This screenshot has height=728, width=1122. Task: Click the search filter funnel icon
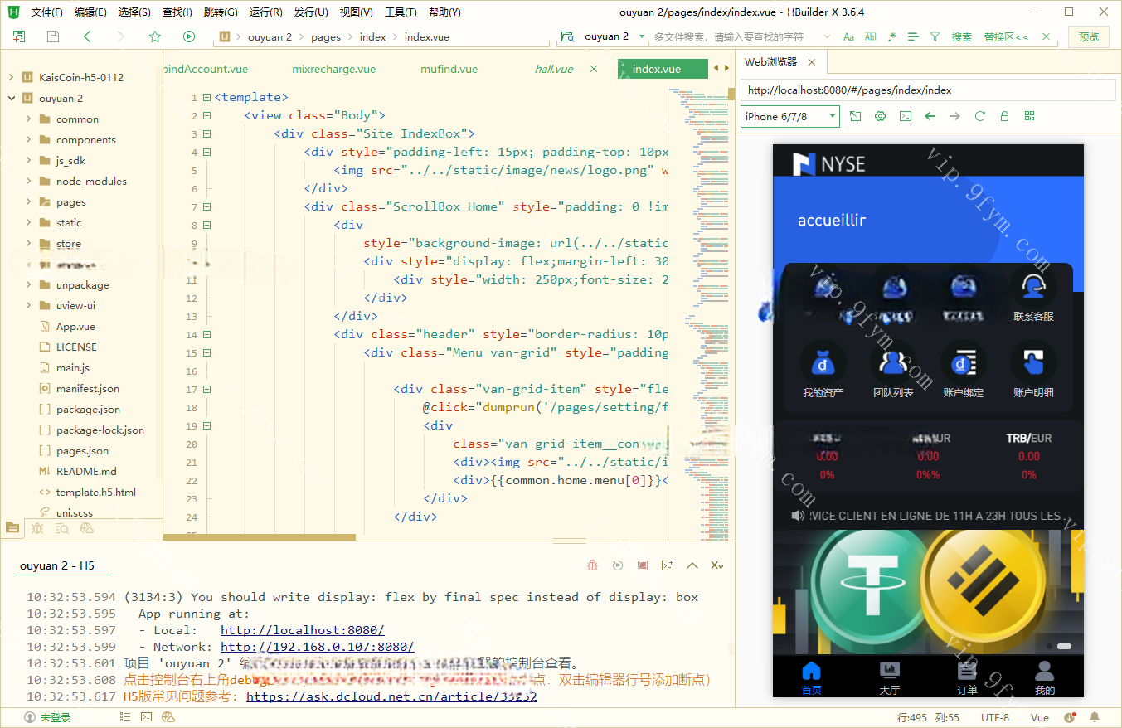click(935, 37)
